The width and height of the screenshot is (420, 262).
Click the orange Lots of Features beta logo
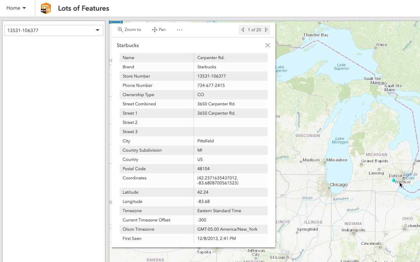tap(46, 8)
